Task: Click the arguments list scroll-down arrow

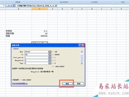Action: click(x=82, y=63)
